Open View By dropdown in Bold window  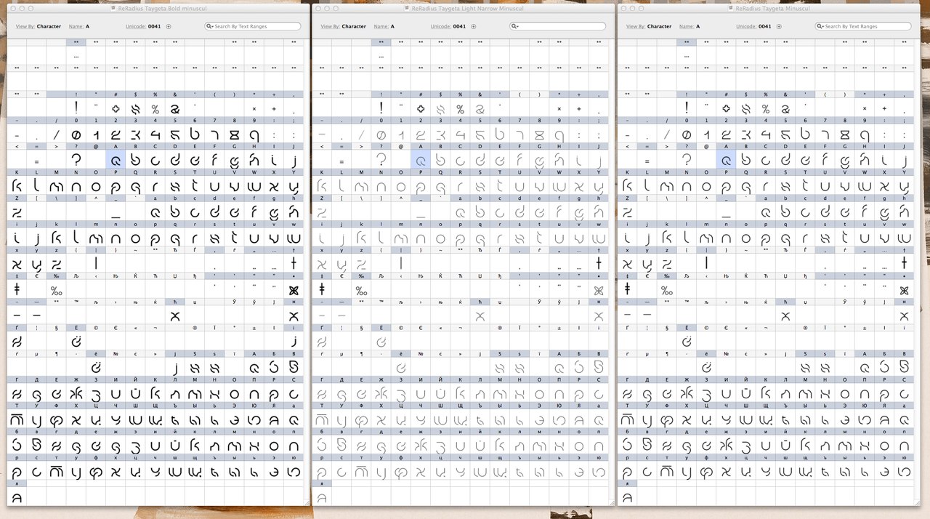coord(49,26)
